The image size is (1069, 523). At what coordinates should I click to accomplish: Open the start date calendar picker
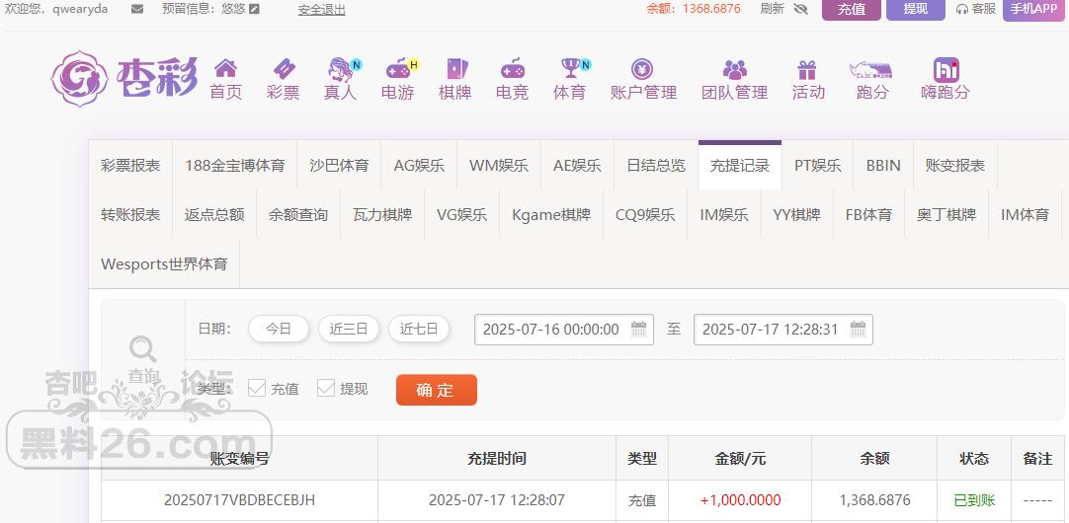[x=638, y=329]
